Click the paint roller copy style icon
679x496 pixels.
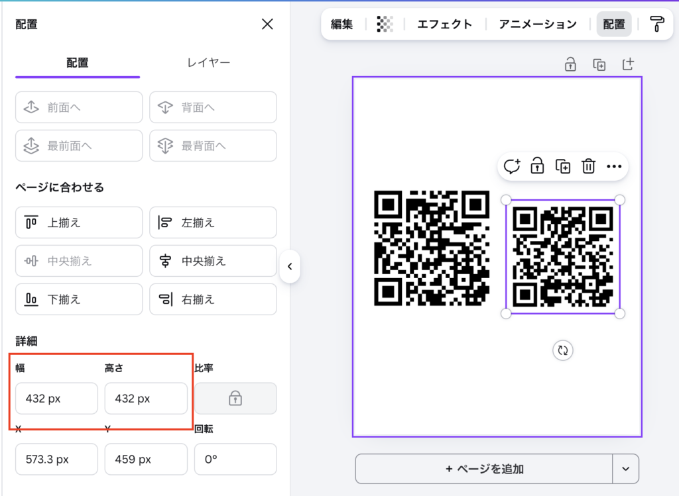click(657, 24)
